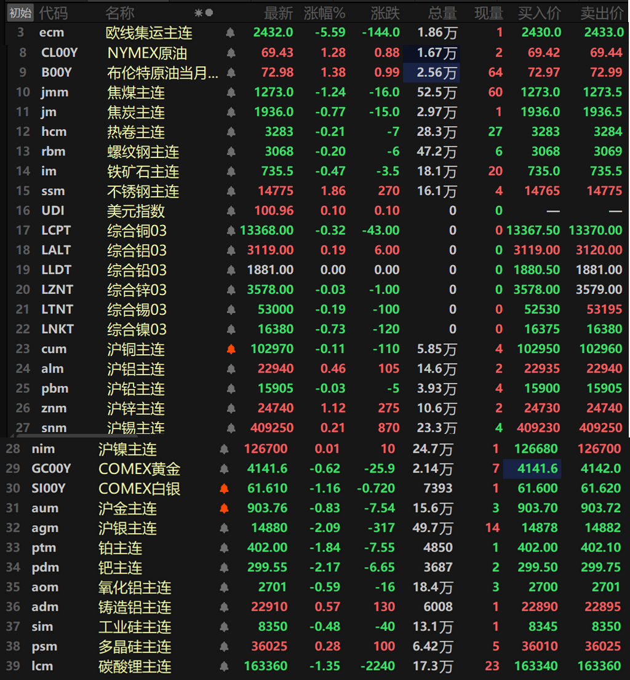The image size is (630, 680).
Task: Click the highlighted 4141.6 bid price cell
Action: [532, 468]
